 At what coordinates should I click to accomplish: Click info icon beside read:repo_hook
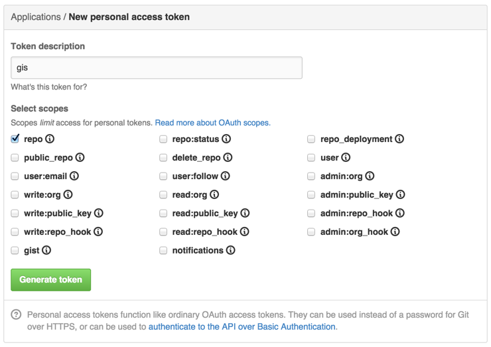244,232
